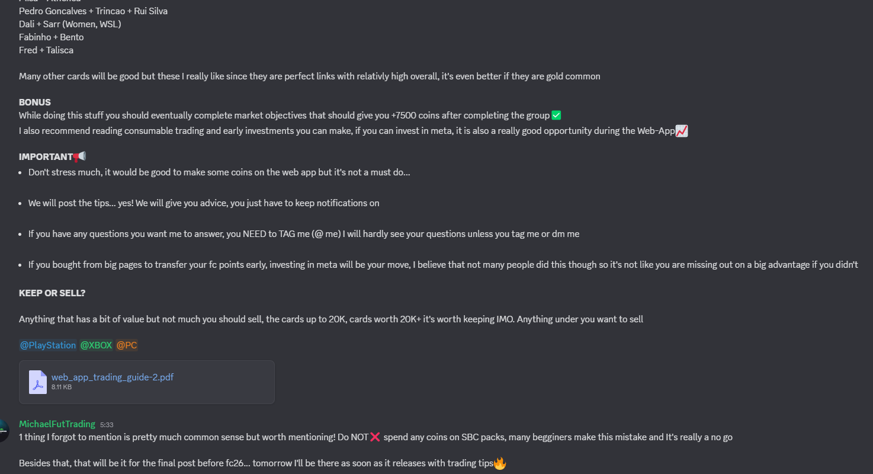873x474 pixels.
Task: Click the Dali + Sarr (Women, WSL) line
Action: point(70,24)
